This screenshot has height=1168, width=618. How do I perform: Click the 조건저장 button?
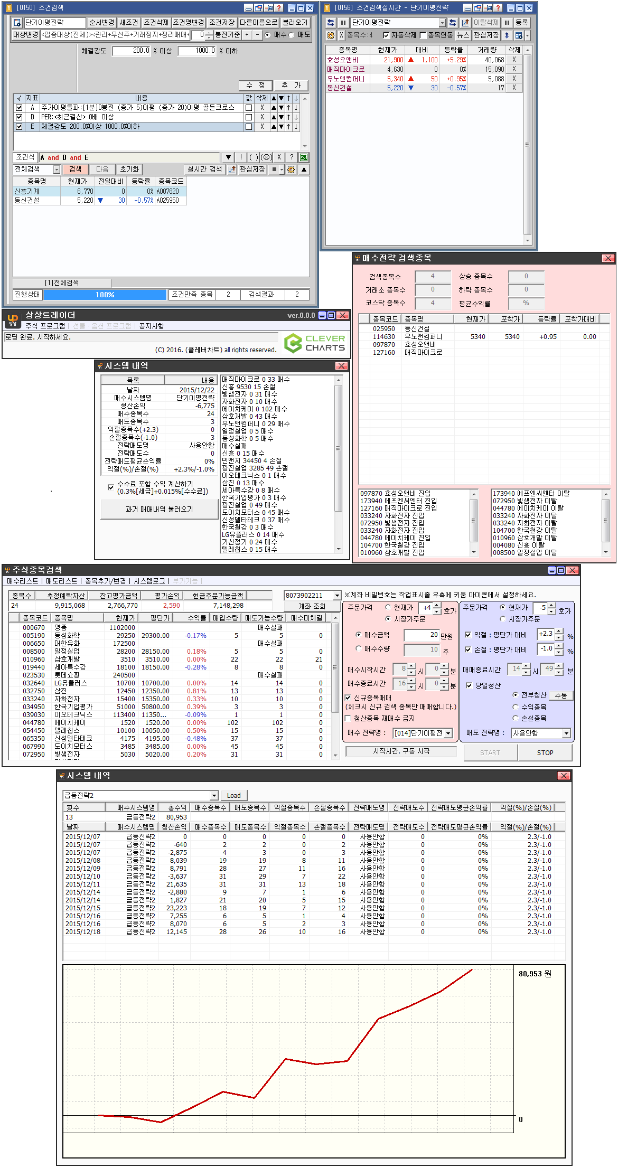[222, 23]
